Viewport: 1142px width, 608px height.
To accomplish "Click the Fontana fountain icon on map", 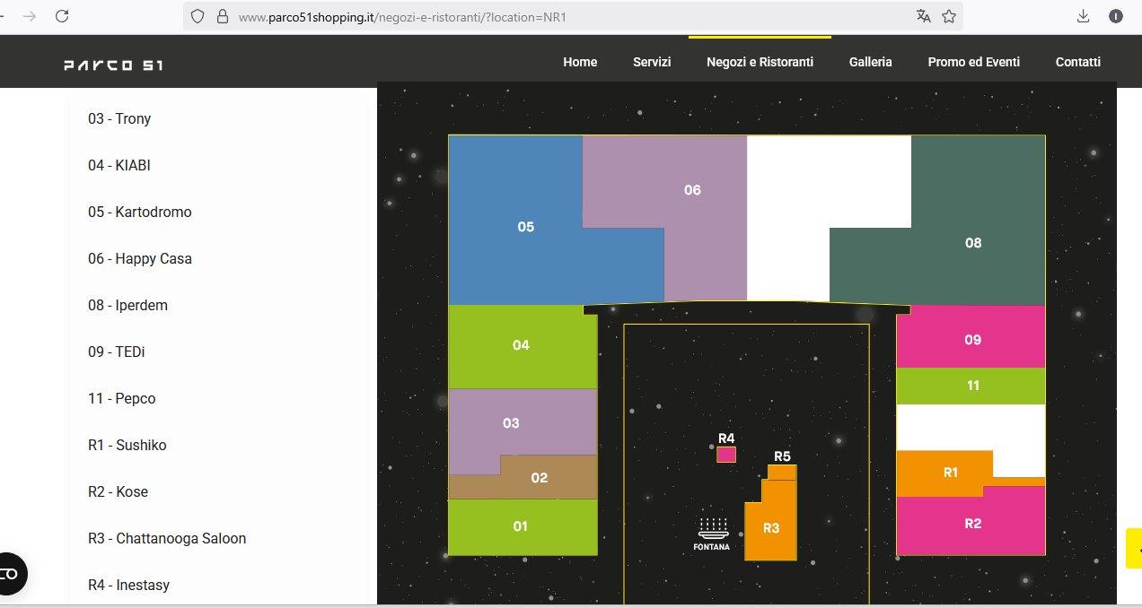I will coord(712,527).
